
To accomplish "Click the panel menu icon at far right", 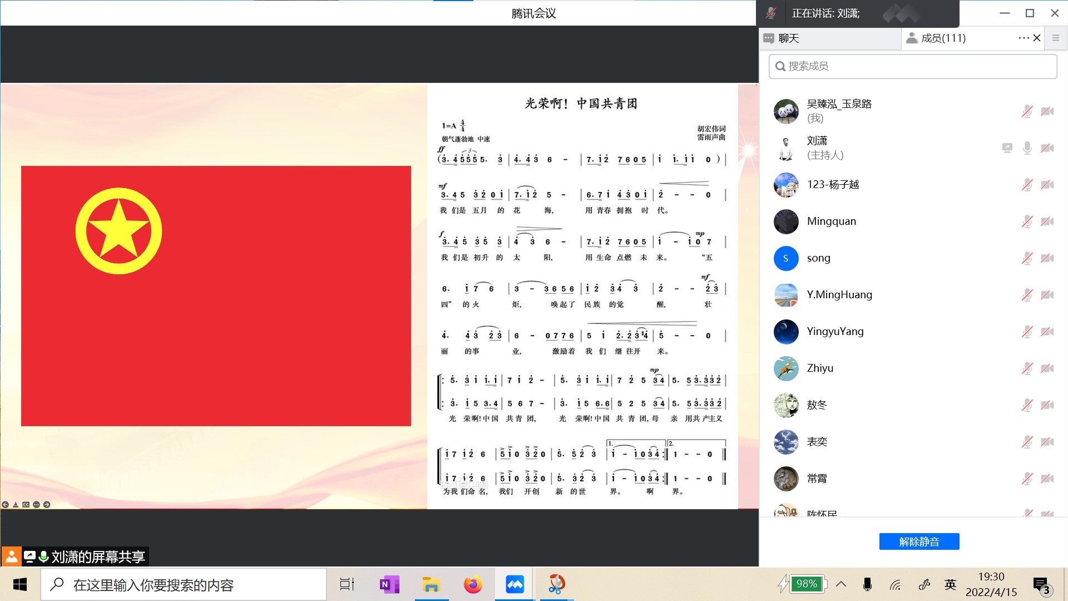I will point(1055,38).
